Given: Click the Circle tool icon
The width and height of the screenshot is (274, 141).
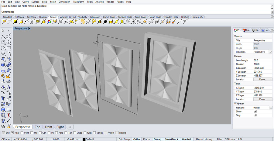Looking at the screenshot, I should (3, 42).
